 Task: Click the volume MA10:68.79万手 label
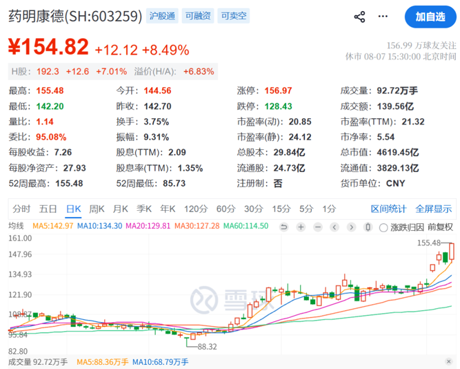[161, 362]
